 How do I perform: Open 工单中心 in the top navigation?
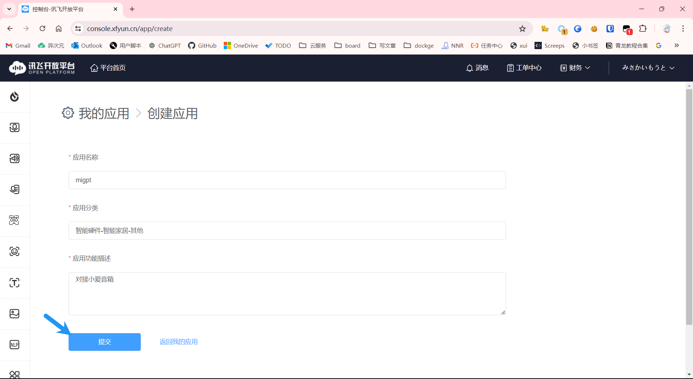pos(524,68)
